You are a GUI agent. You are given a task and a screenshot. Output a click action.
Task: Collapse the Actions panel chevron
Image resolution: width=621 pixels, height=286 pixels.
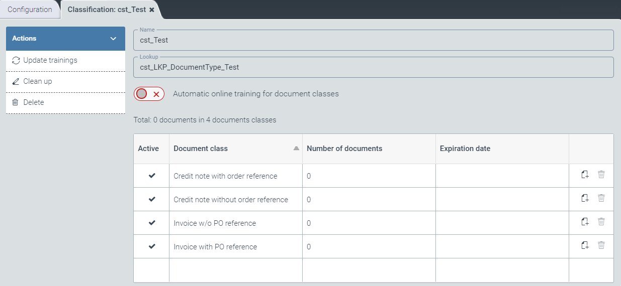point(113,39)
